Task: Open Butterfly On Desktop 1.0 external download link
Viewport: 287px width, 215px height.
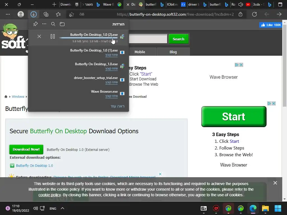Action: (34, 166)
